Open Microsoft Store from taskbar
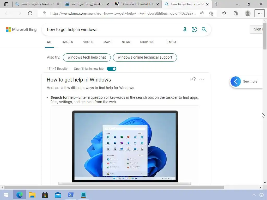 tap(45, 195)
